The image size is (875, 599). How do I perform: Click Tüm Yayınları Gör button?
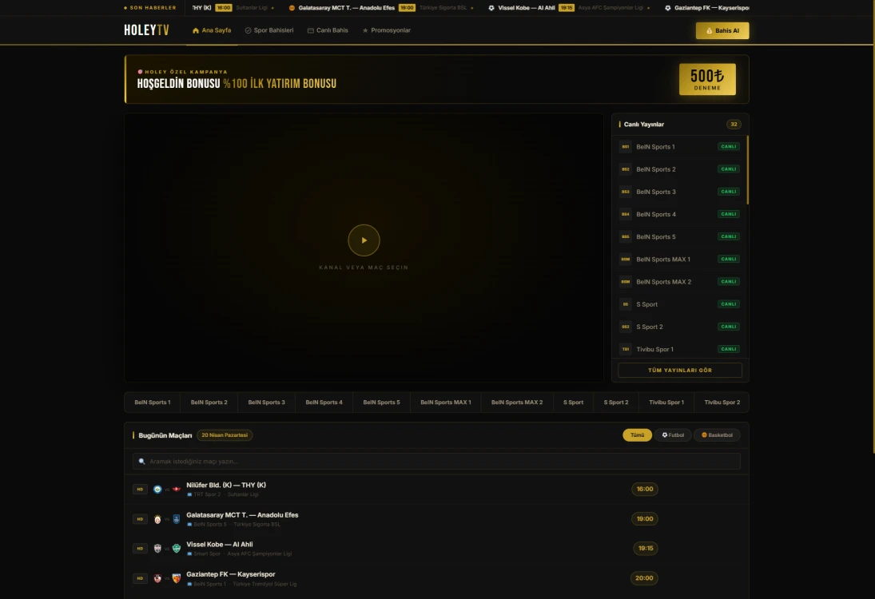pyautogui.click(x=679, y=371)
